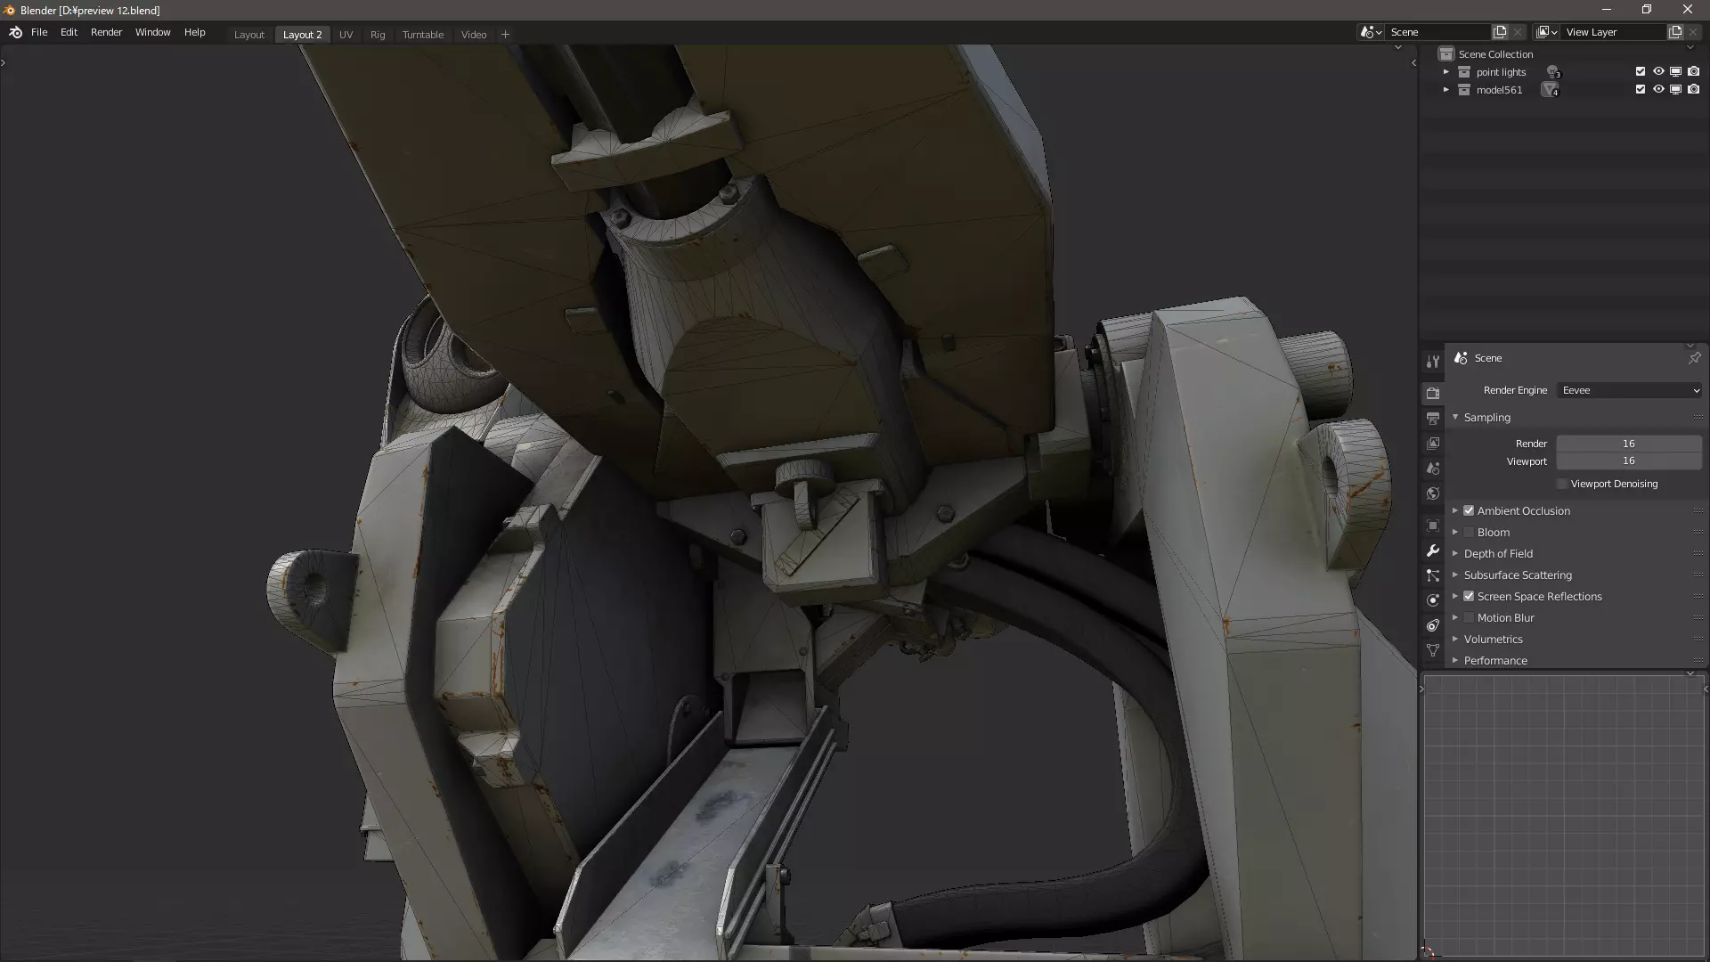Switch to the Layout workspace tab
Viewport: 1710px width, 962px height.
coord(248,35)
